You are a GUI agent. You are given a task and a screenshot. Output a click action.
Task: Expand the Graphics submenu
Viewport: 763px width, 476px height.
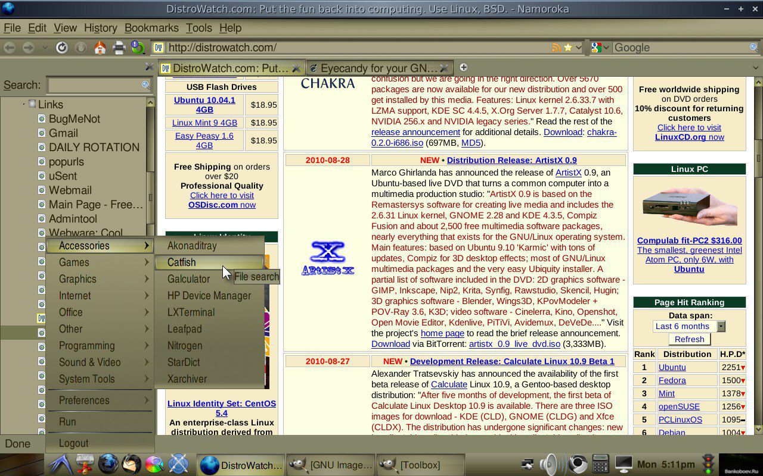pos(100,279)
